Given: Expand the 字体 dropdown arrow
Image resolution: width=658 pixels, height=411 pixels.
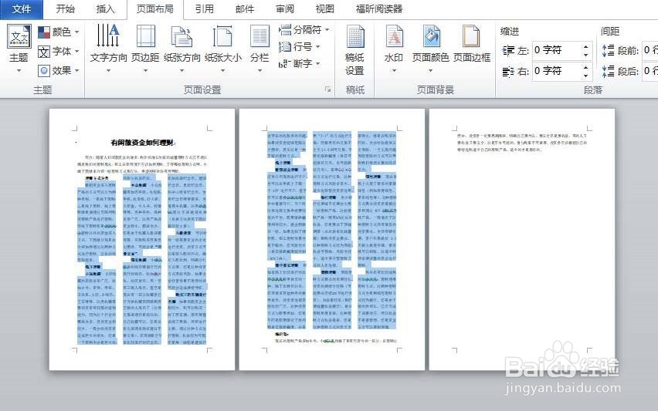Looking at the screenshot, I should [76, 52].
